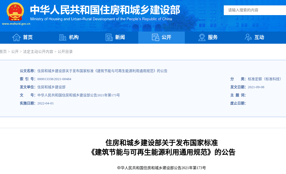The width and height of the screenshot is (286, 174).
Task: Click the 发文单位 value 住房和城乡建设部
Action: 51,87
